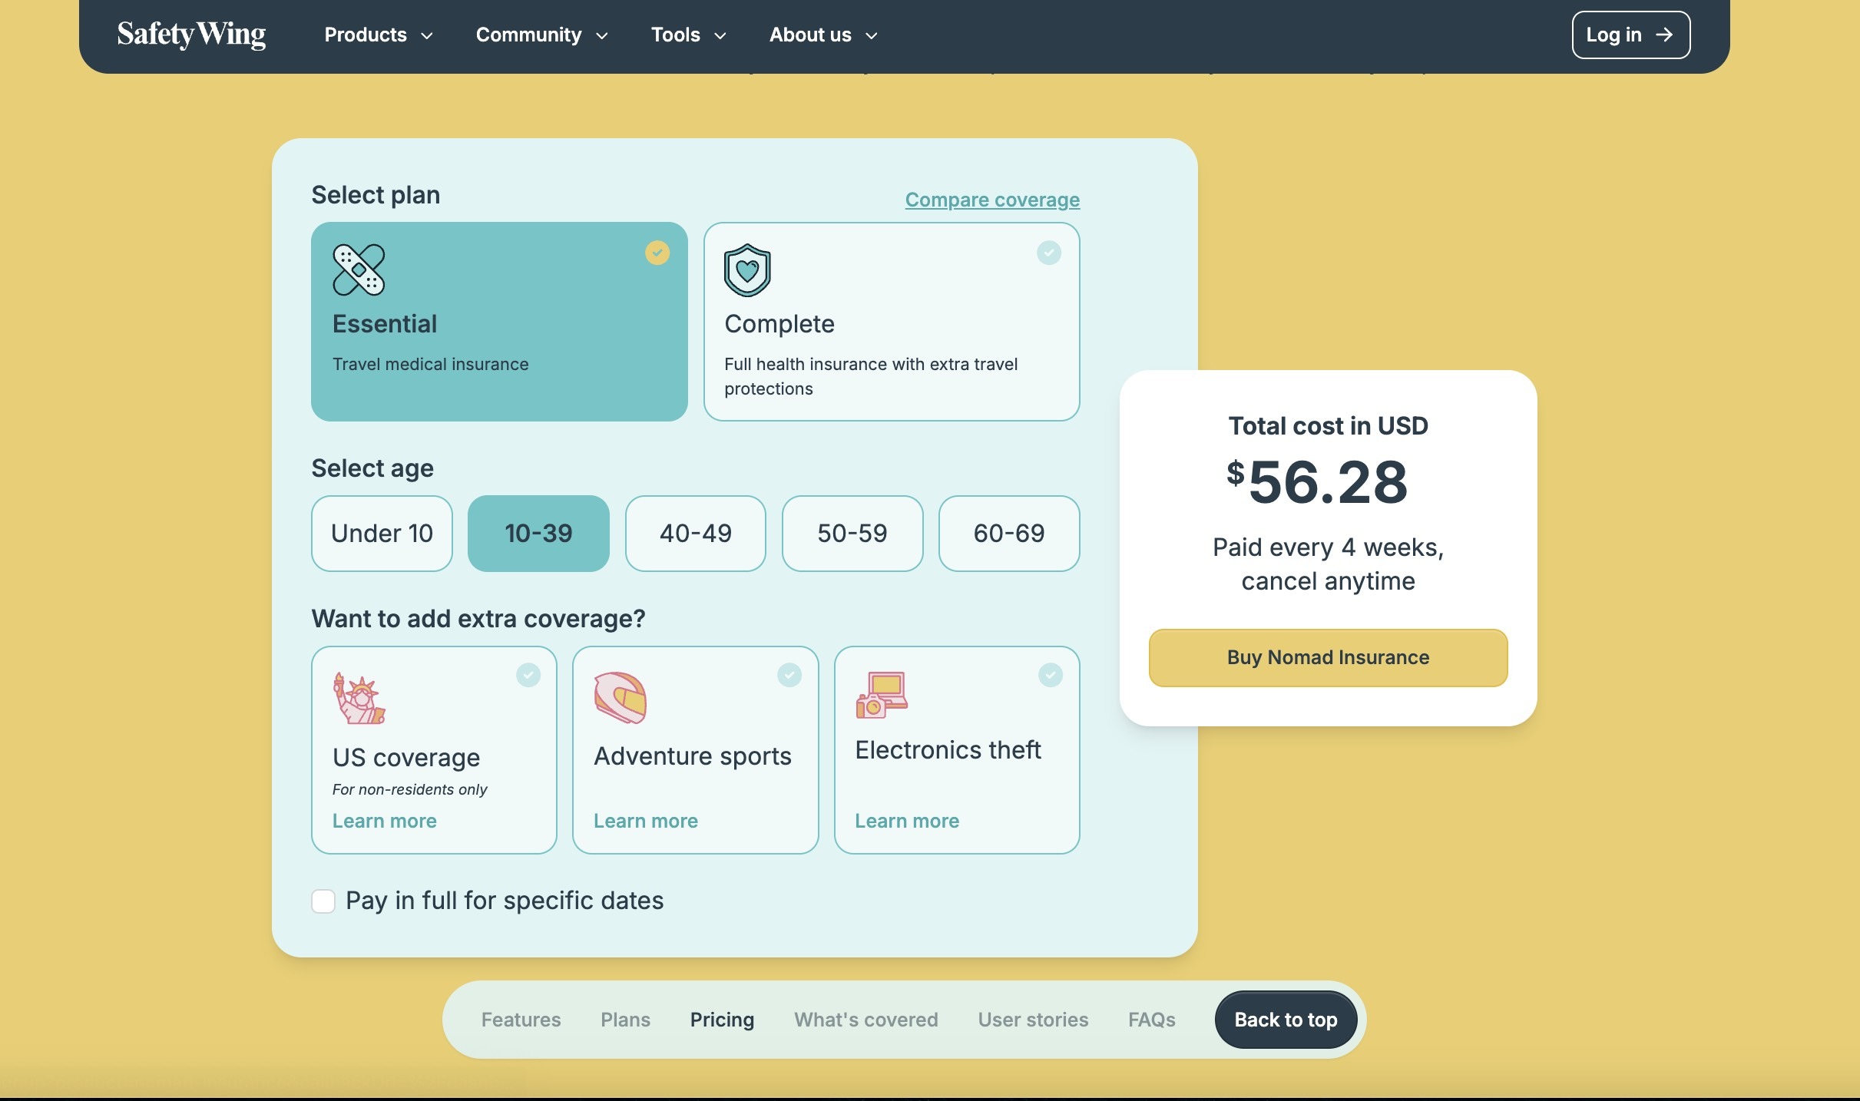
Task: Click the crossed bandages Essential plan icon
Action: pos(358,269)
